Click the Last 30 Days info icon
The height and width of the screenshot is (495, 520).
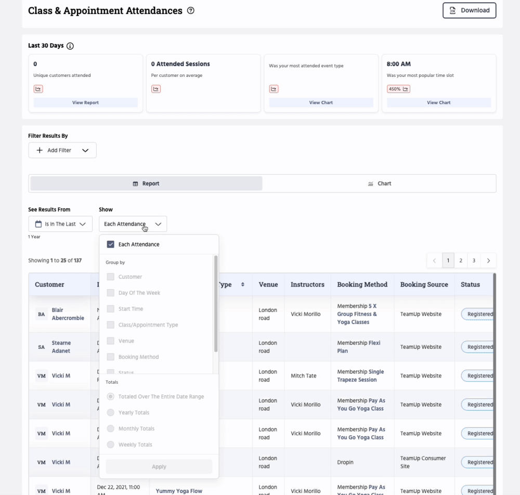tap(70, 46)
